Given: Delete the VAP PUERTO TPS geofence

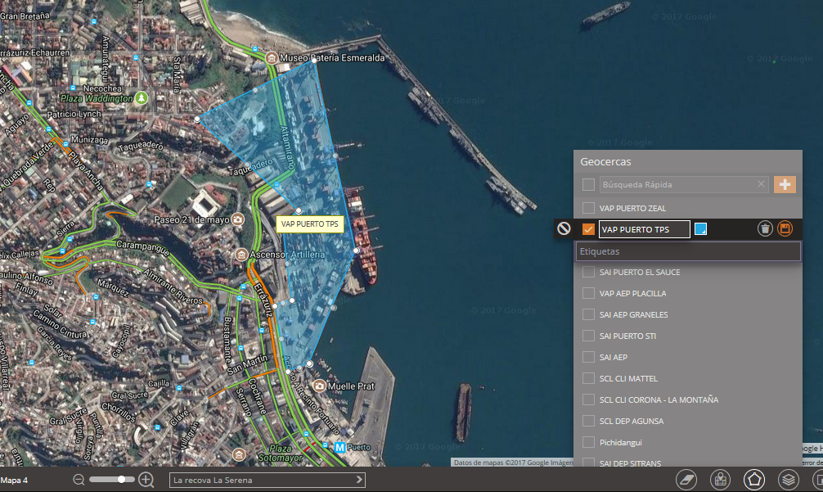Looking at the screenshot, I should (765, 229).
